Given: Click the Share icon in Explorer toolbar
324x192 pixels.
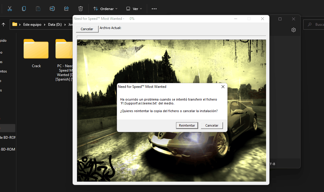Looking at the screenshot, I should click(x=66, y=9).
